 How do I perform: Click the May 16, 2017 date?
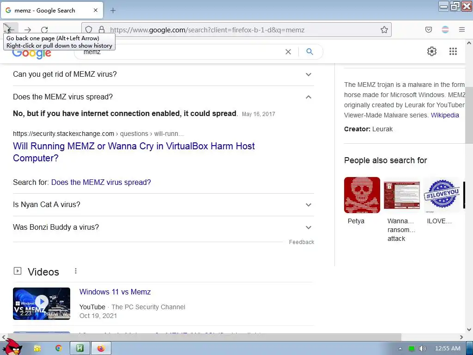(259, 114)
